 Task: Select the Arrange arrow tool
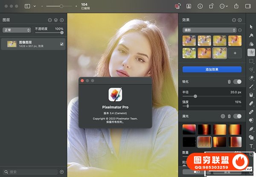pos(251,27)
